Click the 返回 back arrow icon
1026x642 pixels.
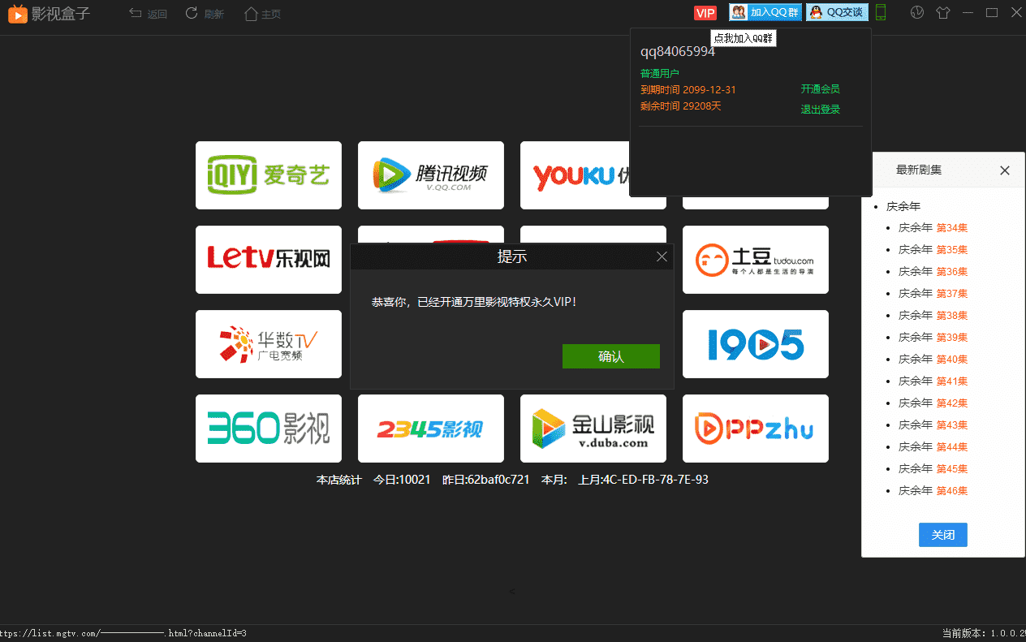point(134,13)
